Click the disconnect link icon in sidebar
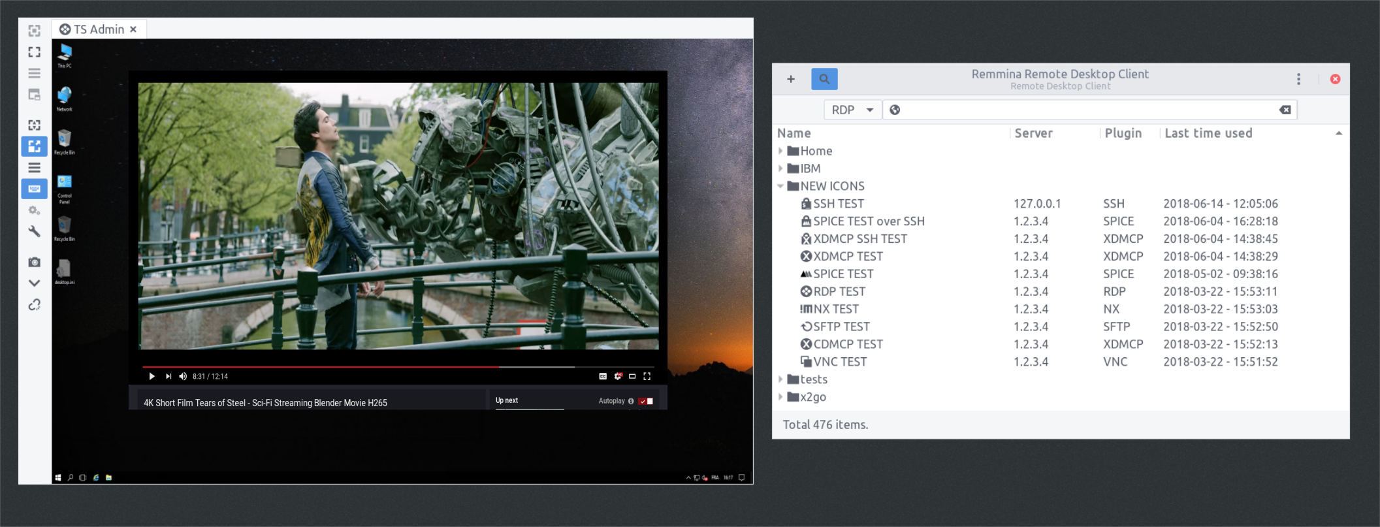Viewport: 1380px width, 527px height. [35, 305]
